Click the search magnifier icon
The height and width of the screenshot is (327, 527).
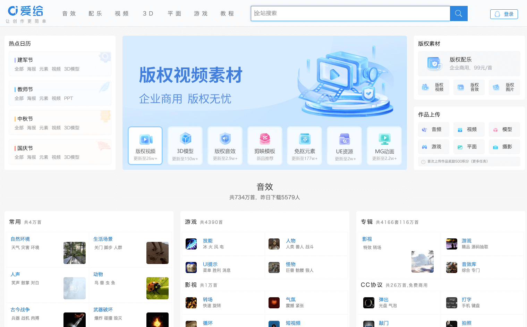(x=458, y=13)
